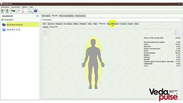183x103 pixels.
Task: Open the Meridians sub-tab
Action: [x=83, y=24]
